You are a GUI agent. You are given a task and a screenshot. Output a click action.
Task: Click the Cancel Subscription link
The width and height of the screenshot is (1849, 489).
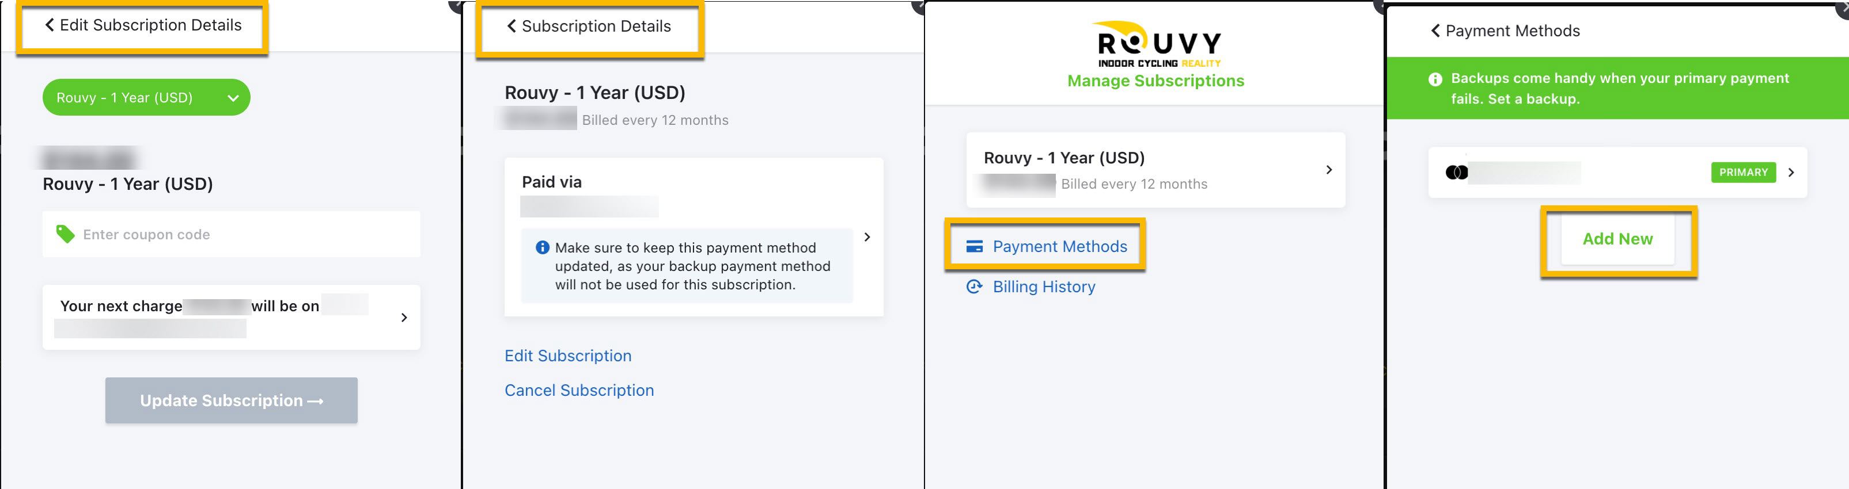pyautogui.click(x=578, y=391)
